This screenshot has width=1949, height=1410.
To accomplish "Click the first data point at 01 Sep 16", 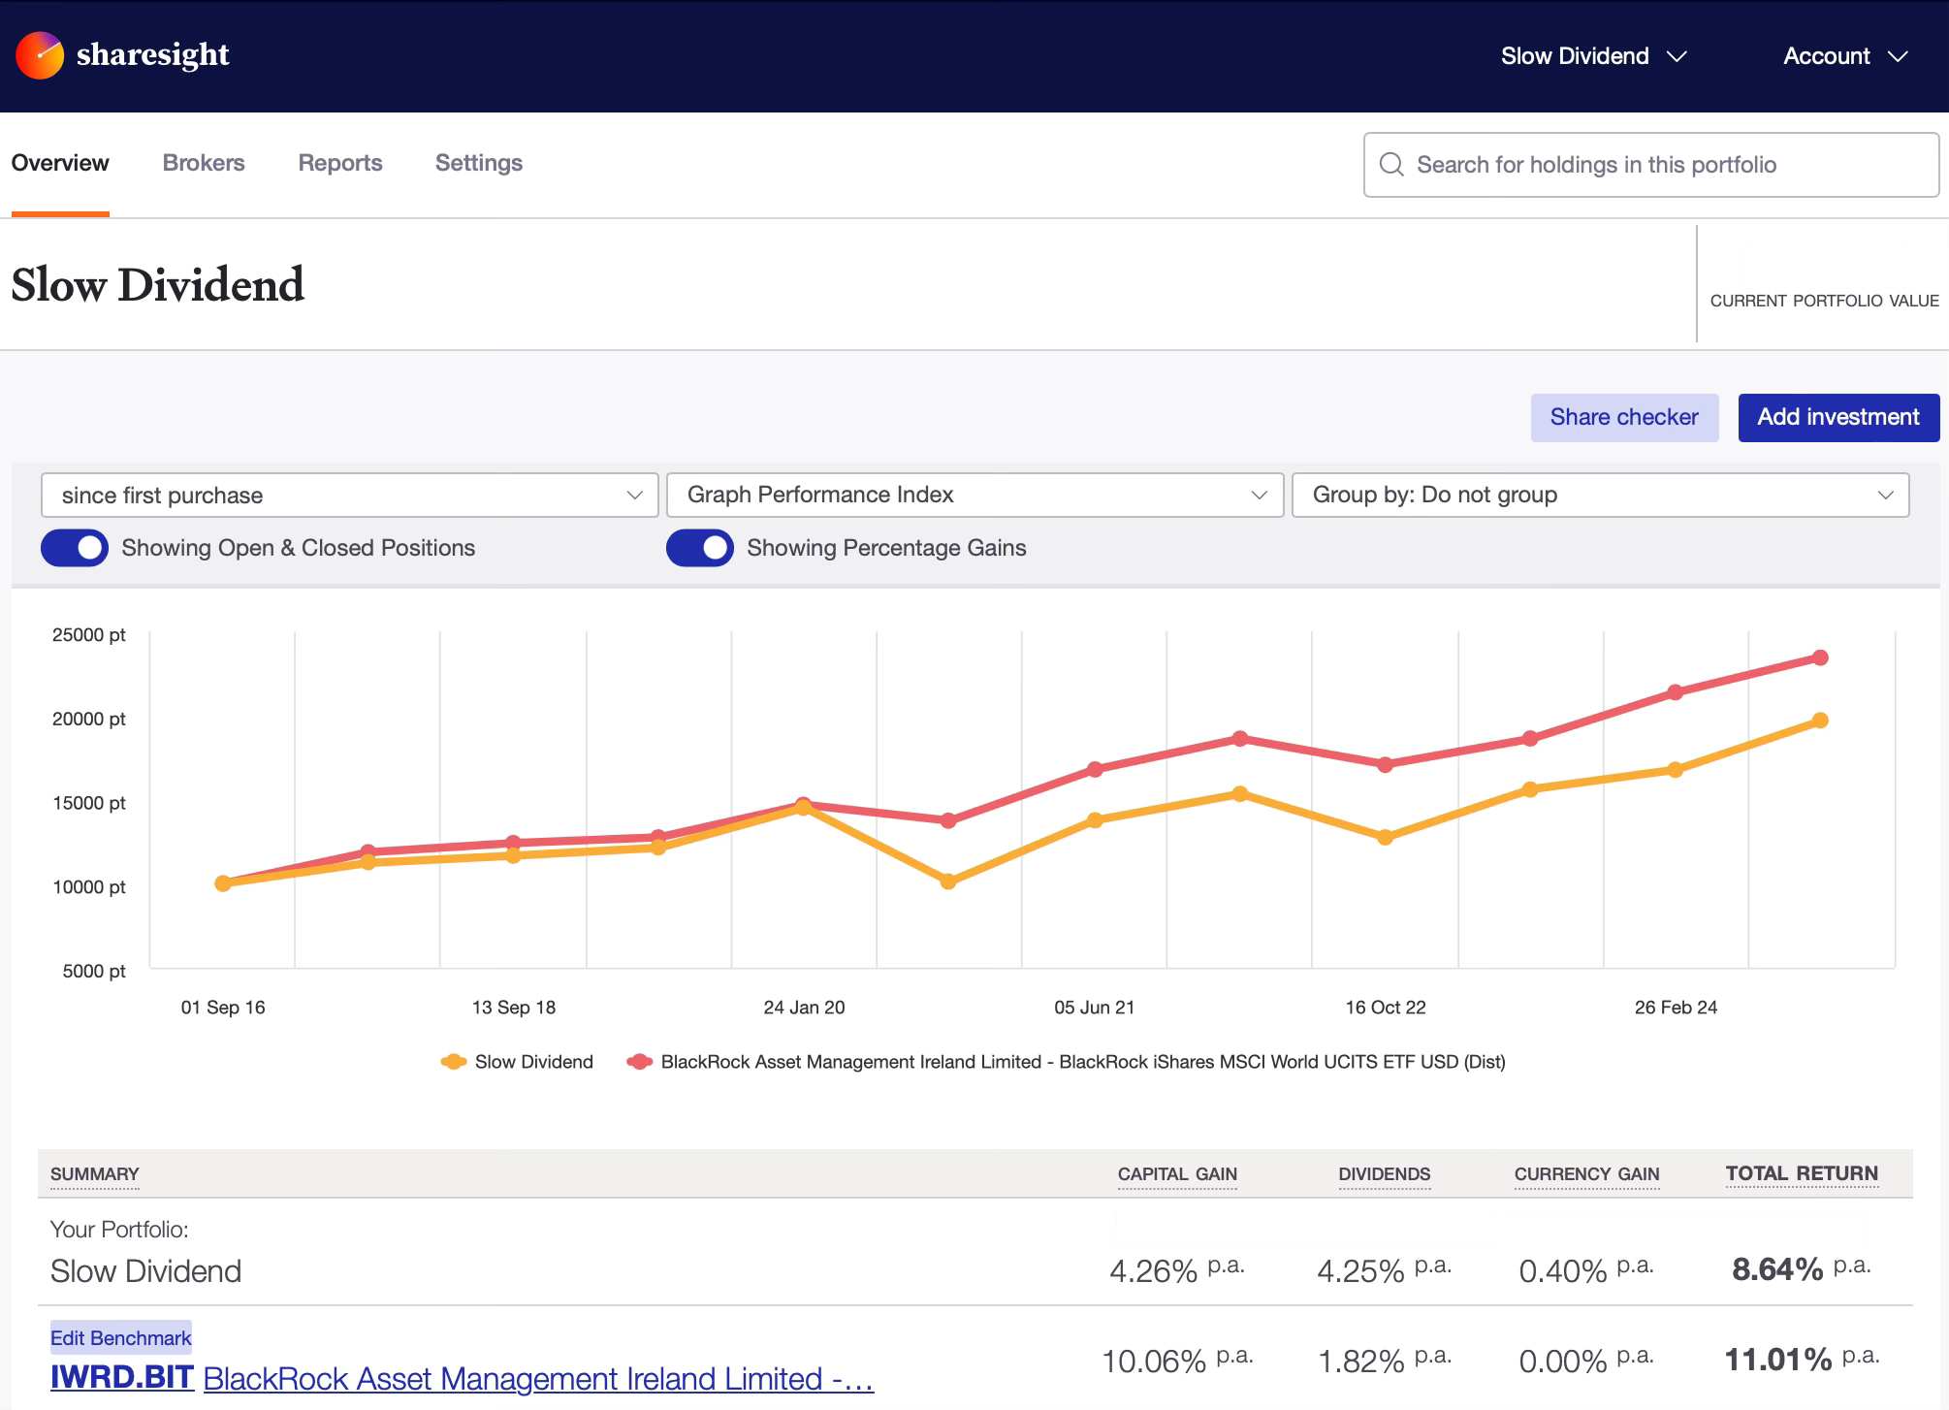I will (x=223, y=883).
